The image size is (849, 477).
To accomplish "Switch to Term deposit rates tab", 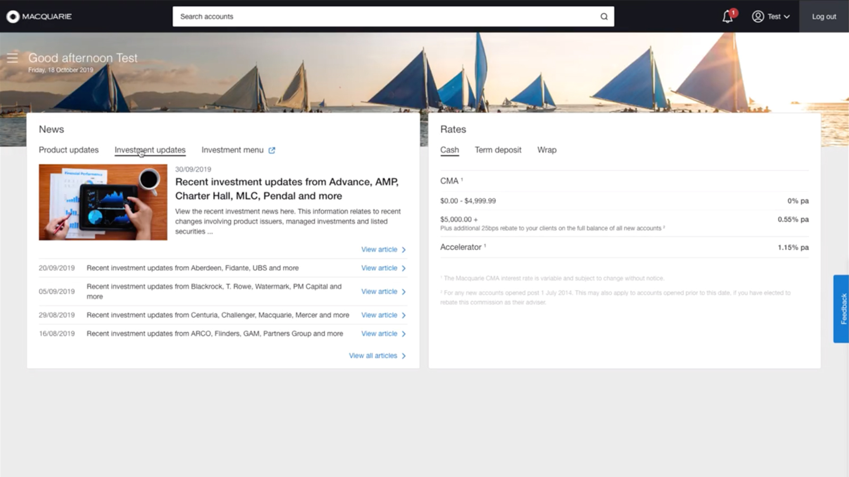I will (498, 150).
